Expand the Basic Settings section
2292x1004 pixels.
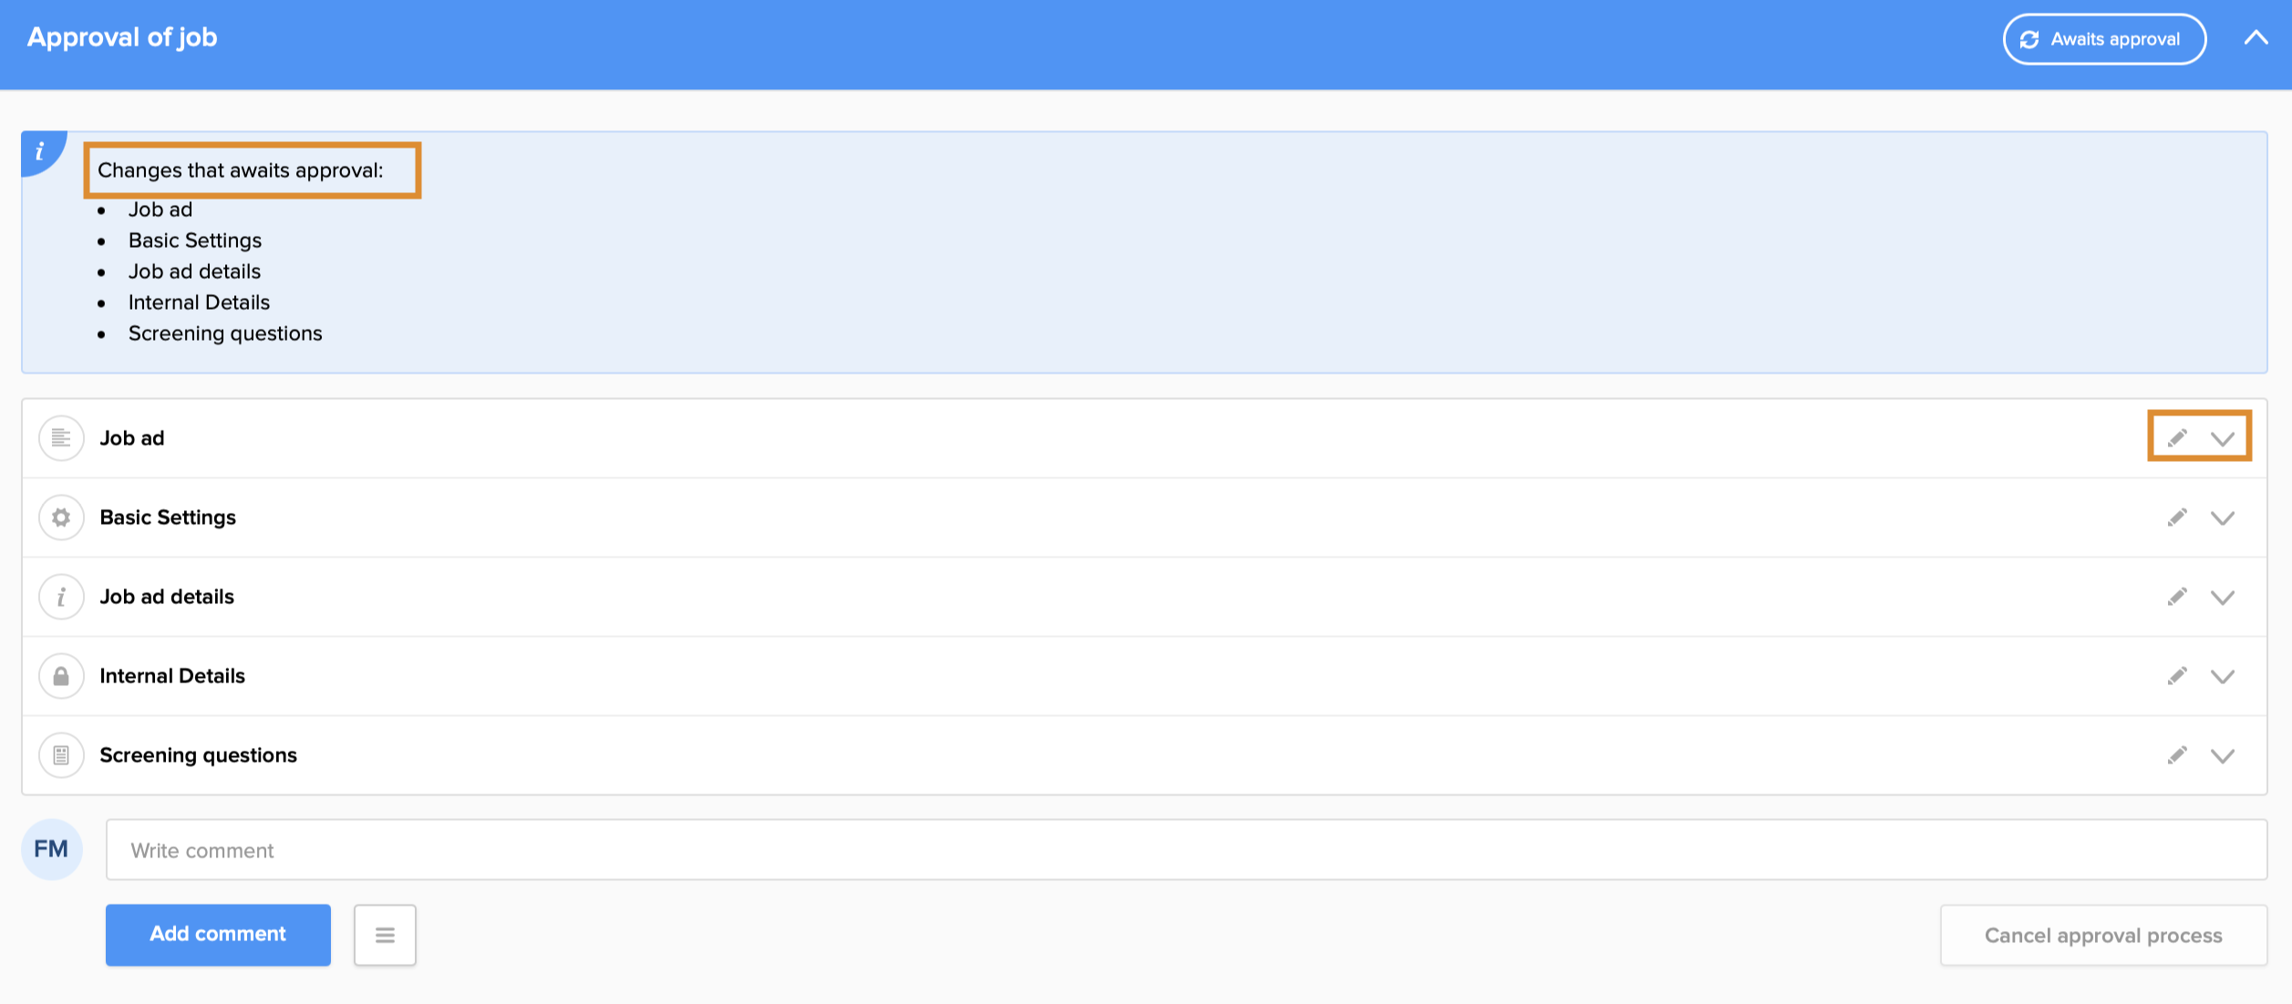[2223, 518]
